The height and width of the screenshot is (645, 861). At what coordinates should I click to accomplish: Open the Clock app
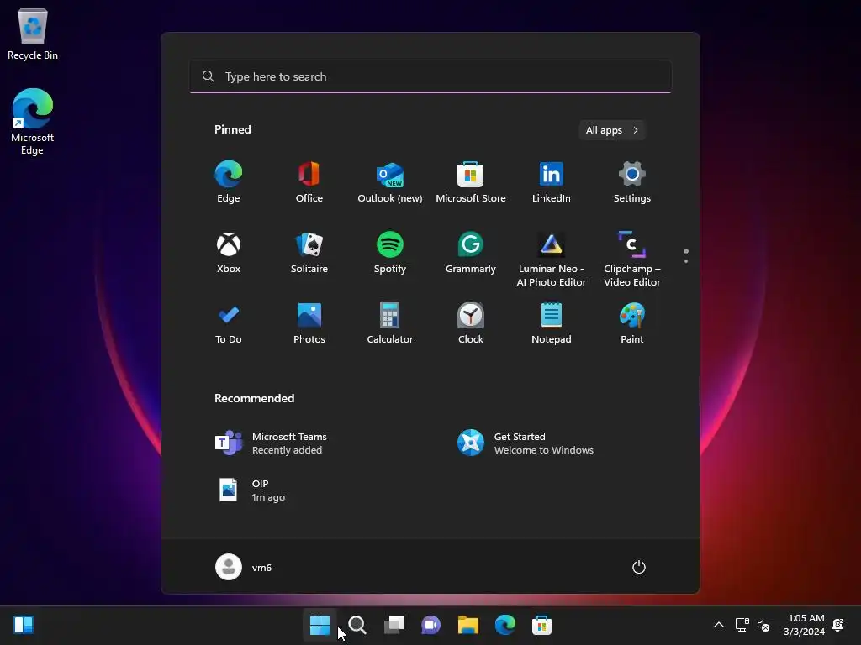point(471,323)
